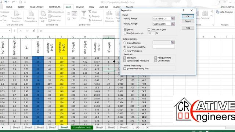Select New Worksheet Ply radio button

[125, 47]
